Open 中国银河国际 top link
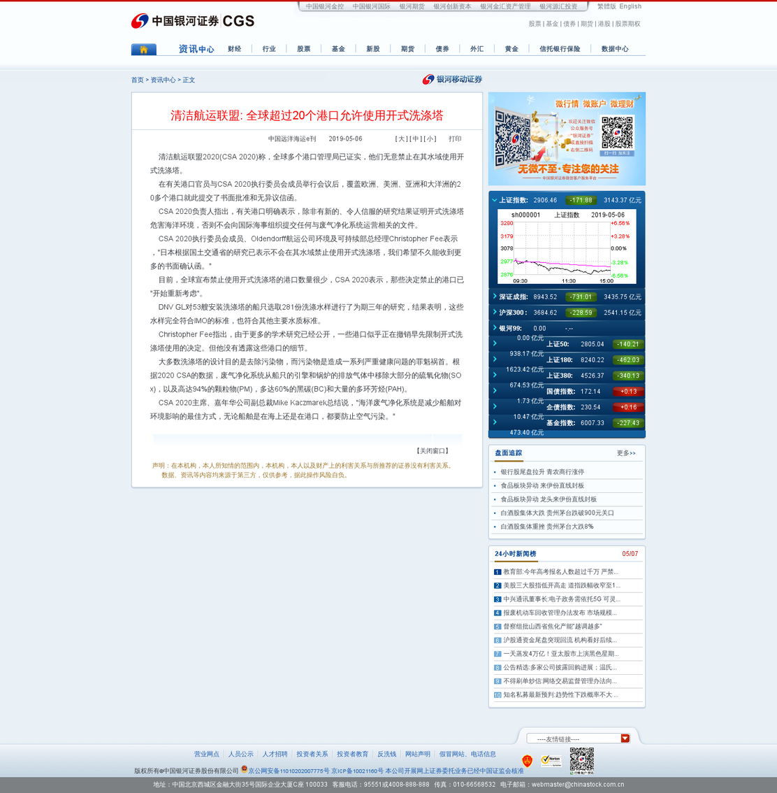The height and width of the screenshot is (793, 777). [x=371, y=6]
